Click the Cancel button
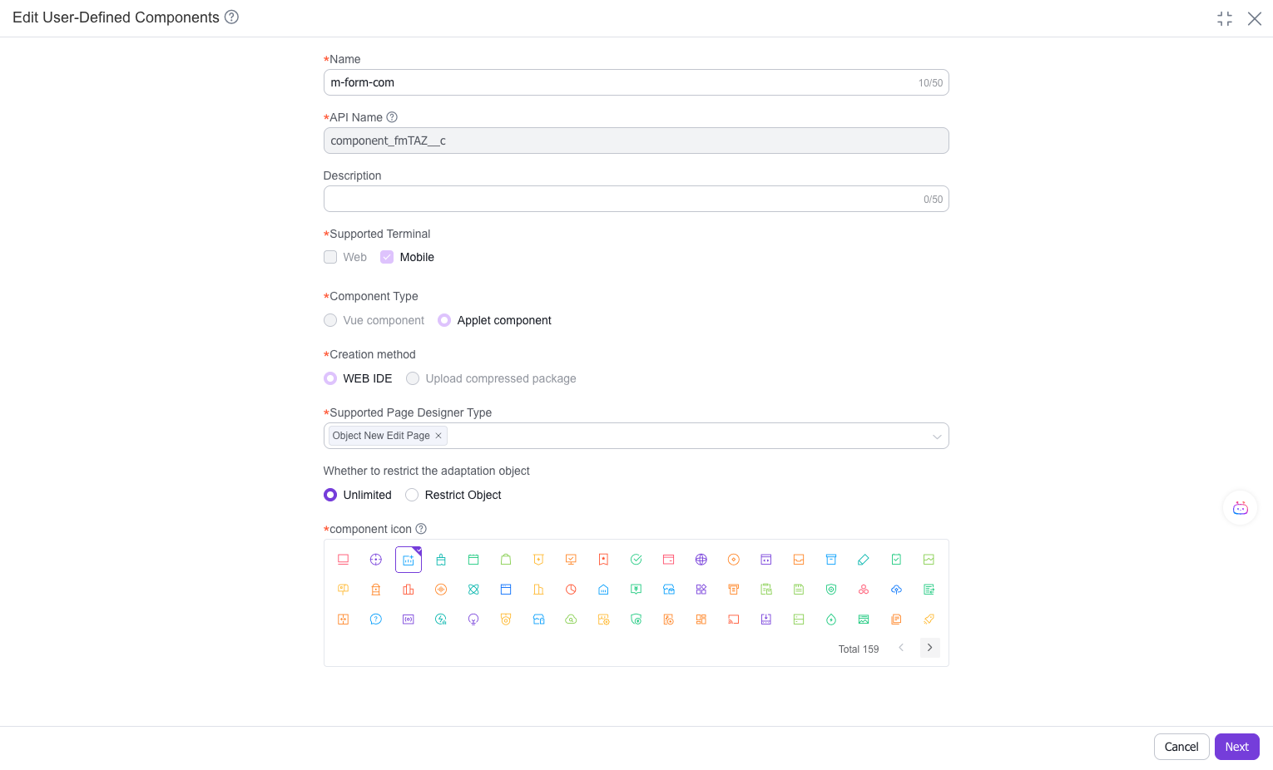This screenshot has height=770, width=1273. [x=1181, y=747]
